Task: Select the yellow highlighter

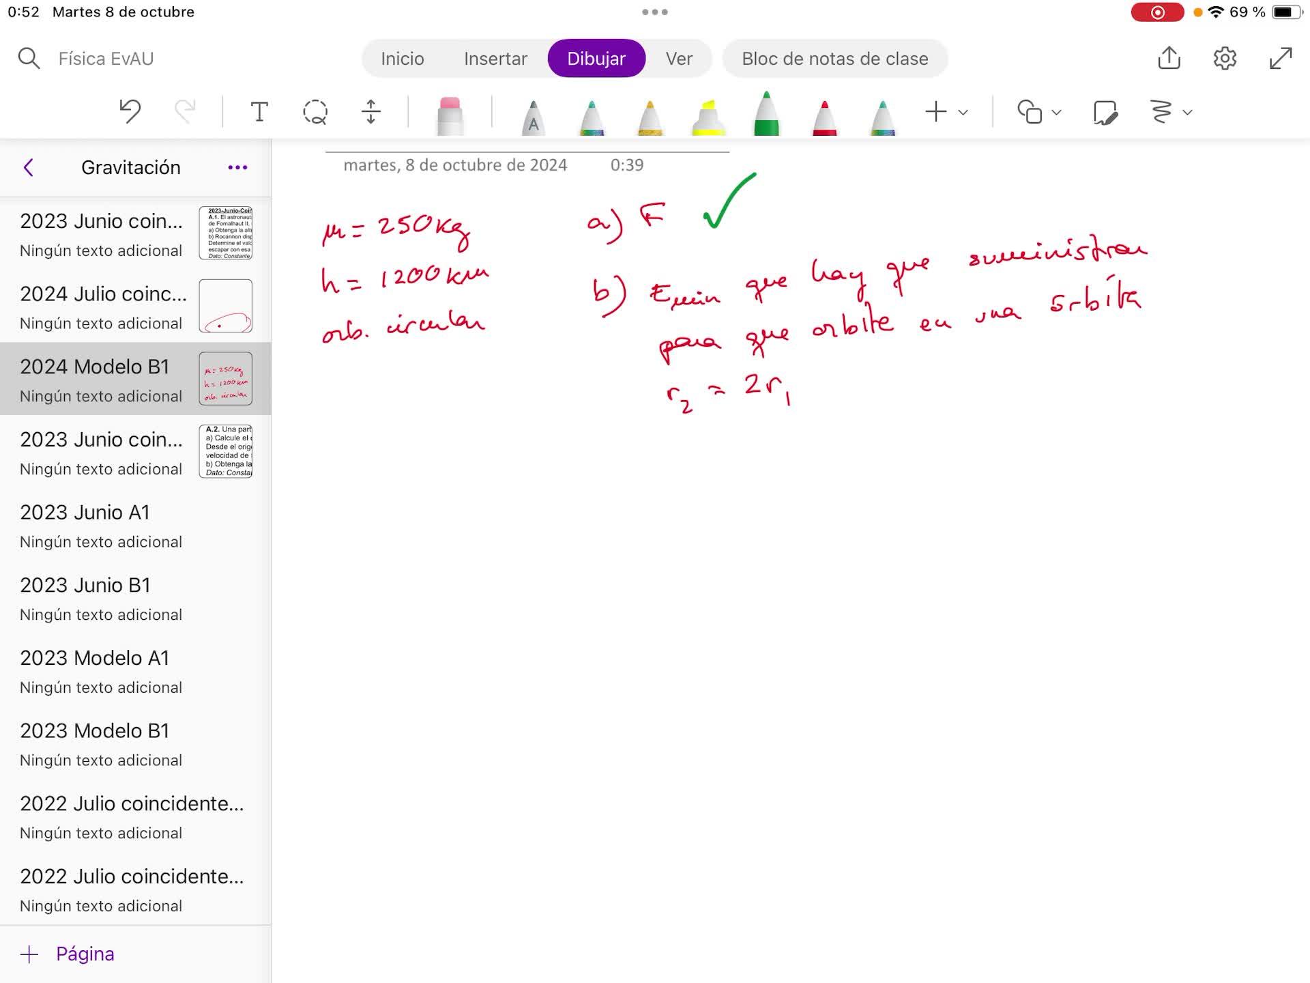Action: coord(708,117)
